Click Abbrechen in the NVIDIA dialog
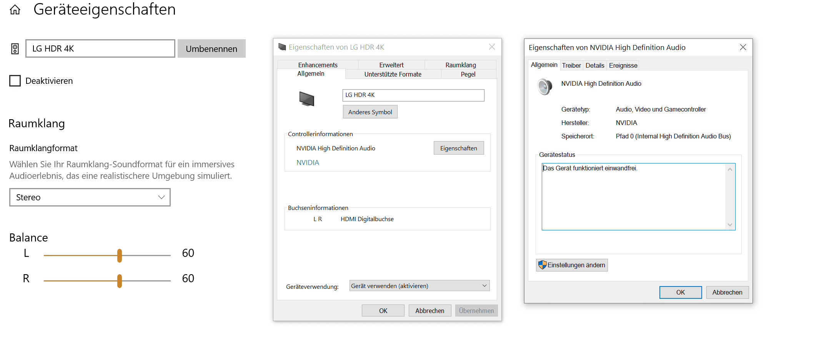 [x=727, y=292]
